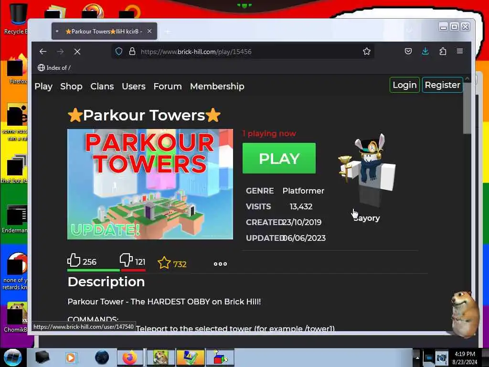Image resolution: width=489 pixels, height=367 pixels.
Task: Open the colored cubes taskbar app
Action: [220, 357]
